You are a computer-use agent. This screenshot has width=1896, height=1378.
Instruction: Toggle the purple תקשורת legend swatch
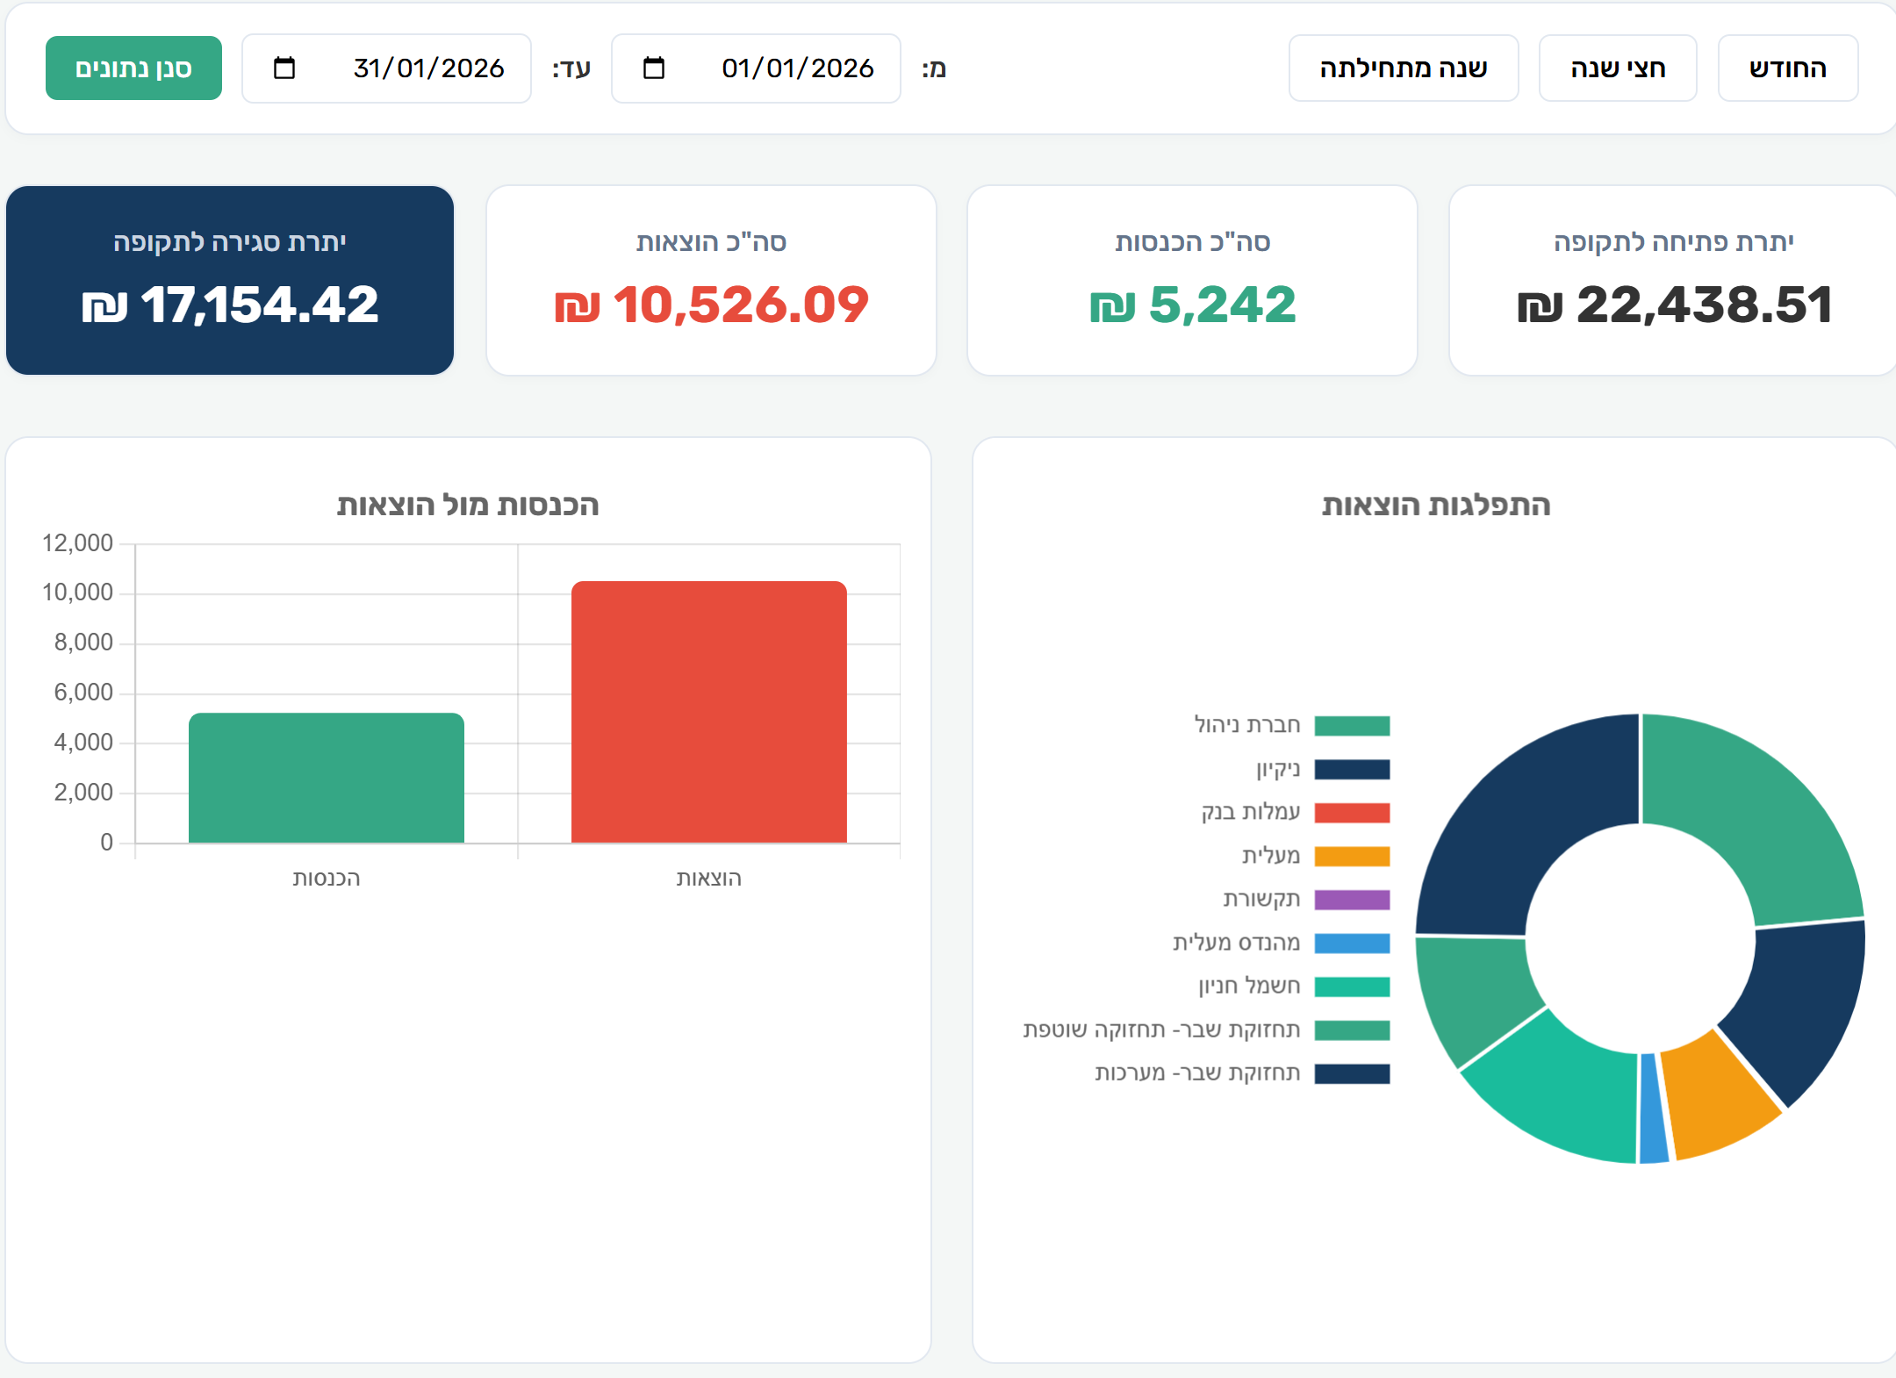[1352, 900]
